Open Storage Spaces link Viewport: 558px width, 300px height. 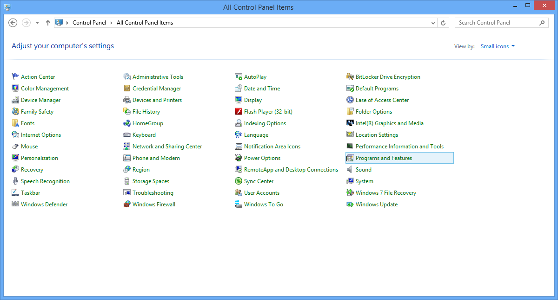151,181
